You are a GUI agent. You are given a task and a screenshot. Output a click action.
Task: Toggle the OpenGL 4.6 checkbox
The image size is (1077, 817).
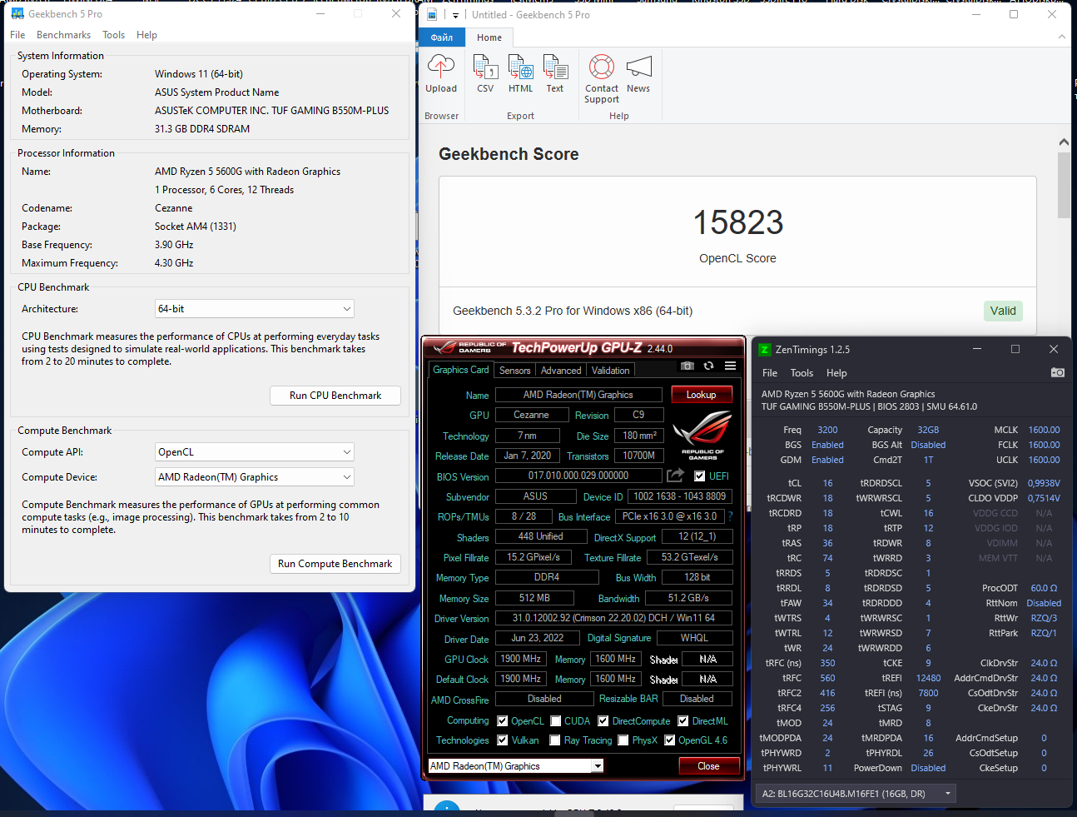669,740
